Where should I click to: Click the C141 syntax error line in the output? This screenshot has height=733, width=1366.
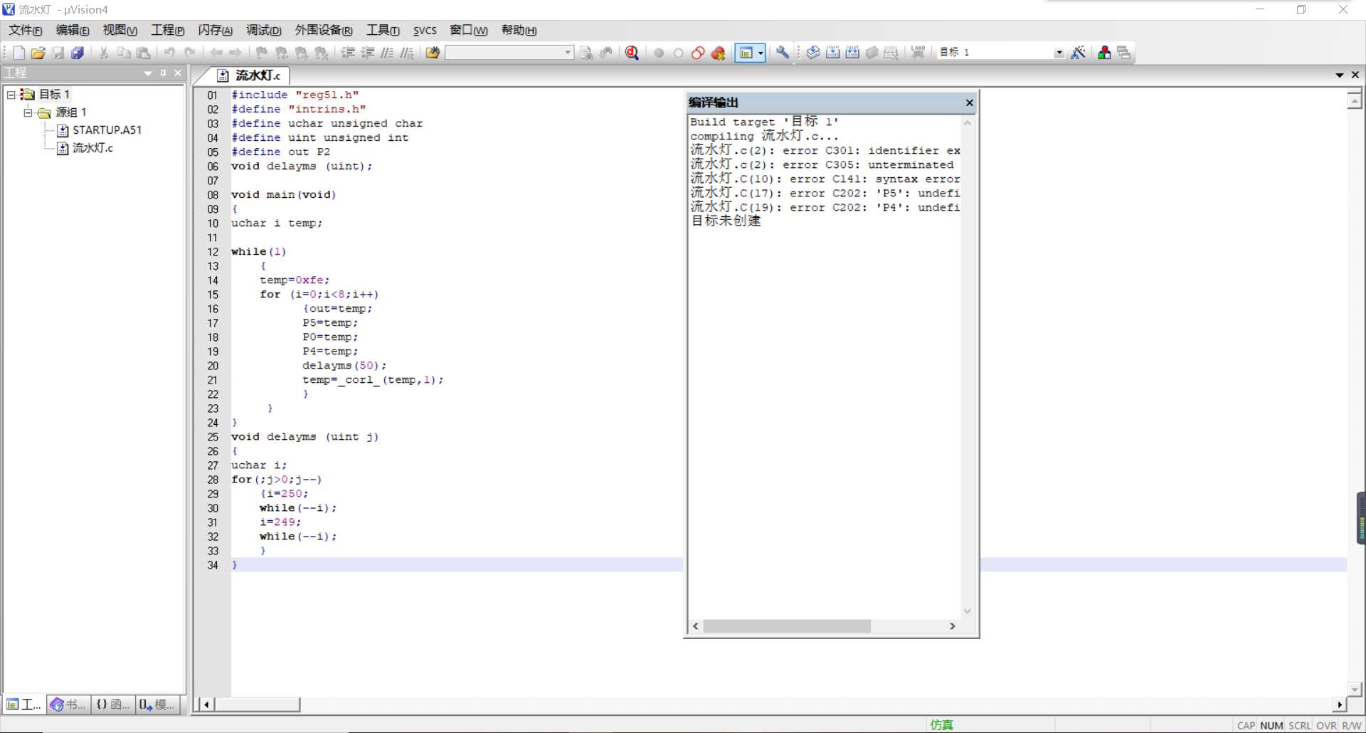(825, 179)
